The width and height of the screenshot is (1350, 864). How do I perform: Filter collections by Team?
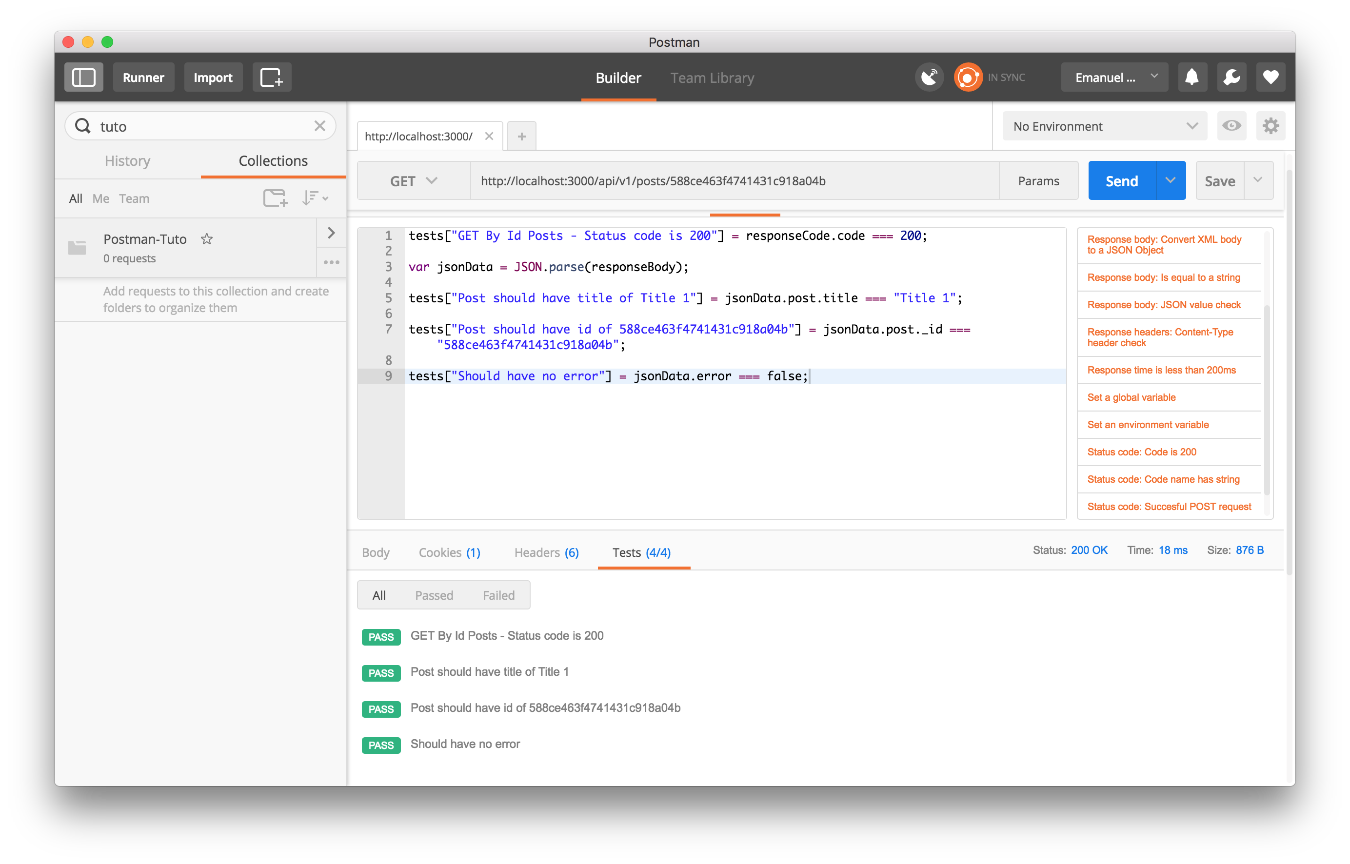(134, 198)
